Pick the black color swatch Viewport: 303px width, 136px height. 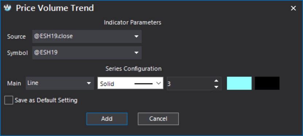[267, 83]
